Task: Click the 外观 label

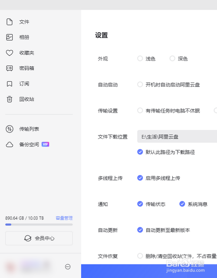Action: [103, 59]
